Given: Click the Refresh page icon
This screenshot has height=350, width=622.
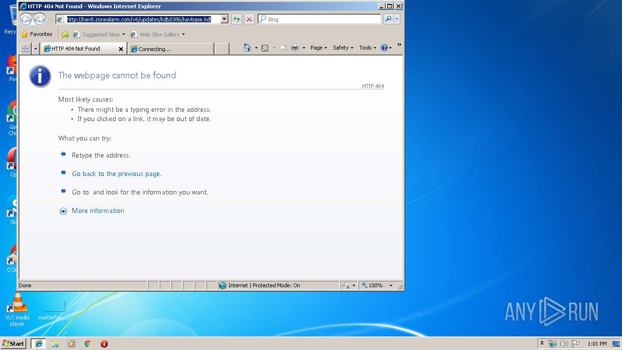Looking at the screenshot, I should pos(237,19).
